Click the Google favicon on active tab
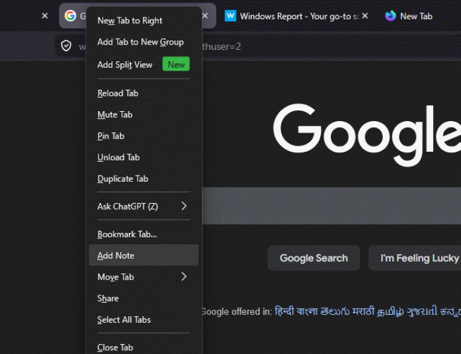Image resolution: width=461 pixels, height=354 pixels. 70,15
